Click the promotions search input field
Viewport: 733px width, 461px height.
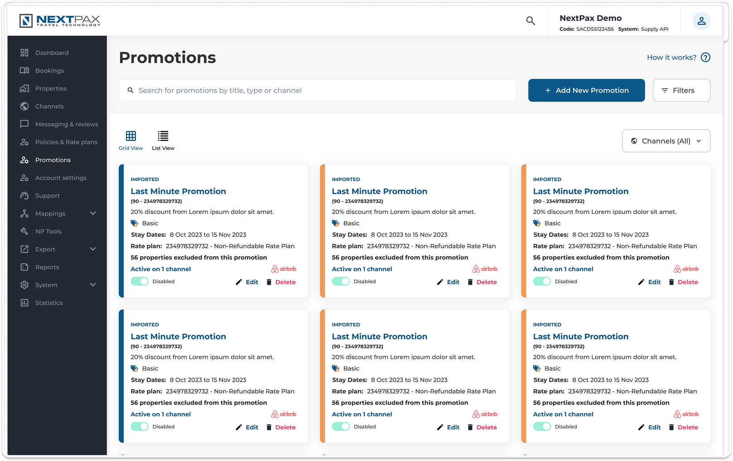pyautogui.click(x=317, y=91)
